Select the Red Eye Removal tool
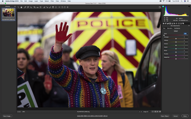Screen dimensions: 191x119 47,7
